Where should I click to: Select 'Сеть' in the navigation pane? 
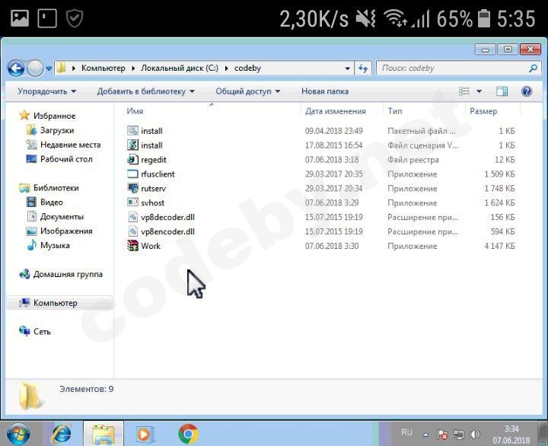click(35, 331)
